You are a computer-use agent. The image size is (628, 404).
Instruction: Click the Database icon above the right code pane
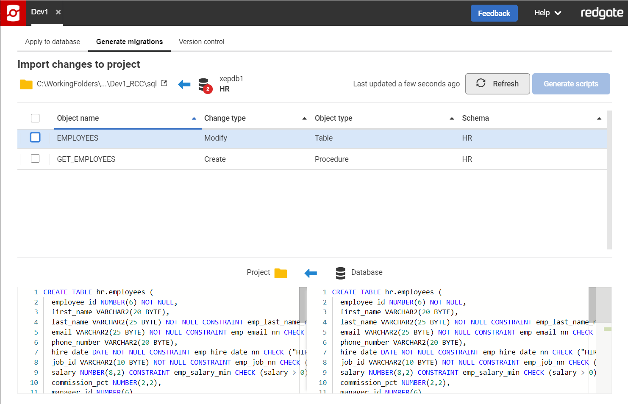tap(340, 273)
